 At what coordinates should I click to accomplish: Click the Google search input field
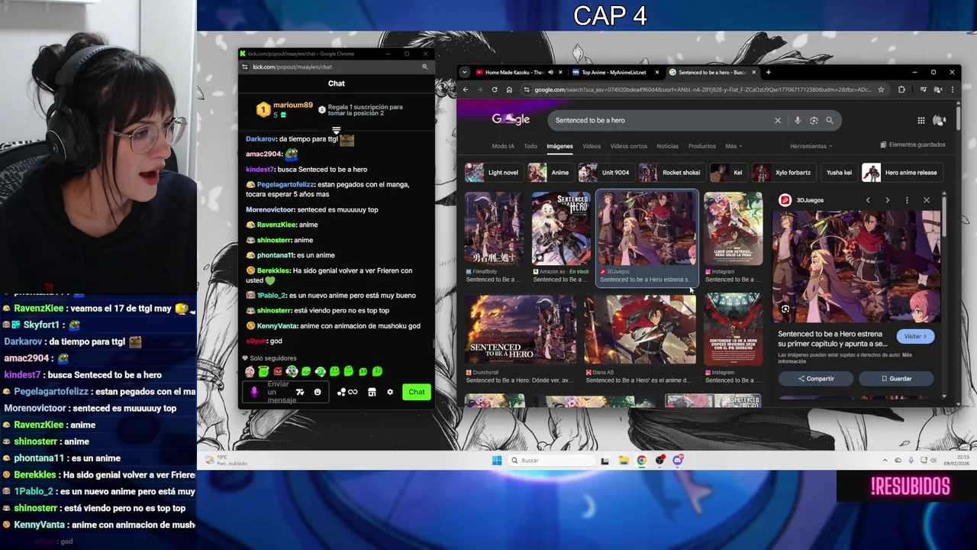tap(660, 120)
